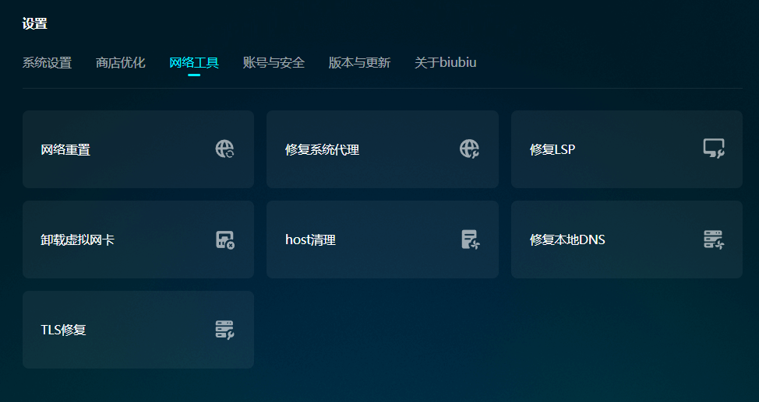Click the server repair icon for 修复本地DNS
The image size is (759, 402).
coord(714,239)
